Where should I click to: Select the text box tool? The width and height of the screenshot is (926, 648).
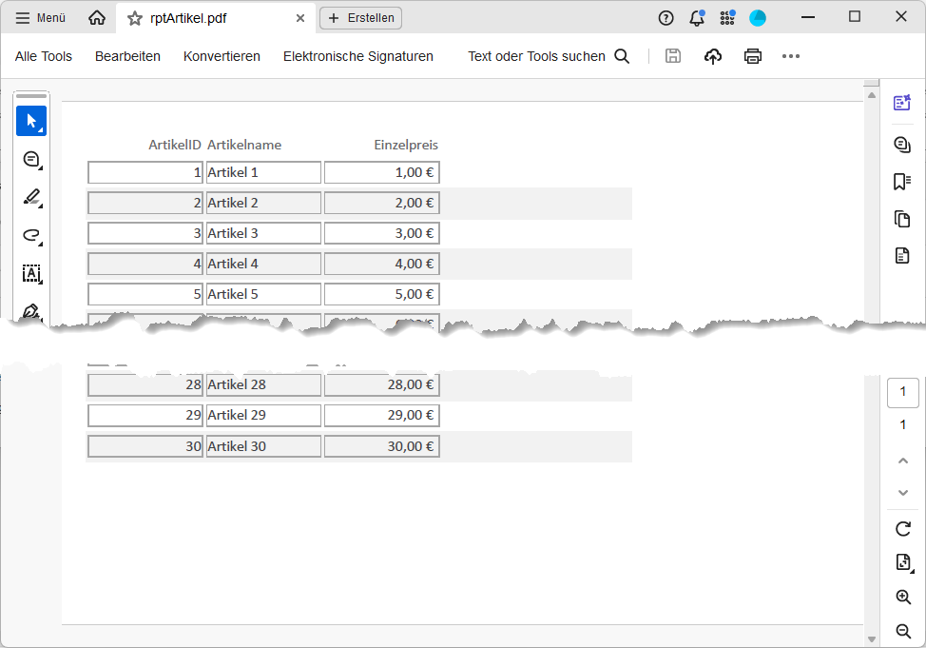[31, 273]
